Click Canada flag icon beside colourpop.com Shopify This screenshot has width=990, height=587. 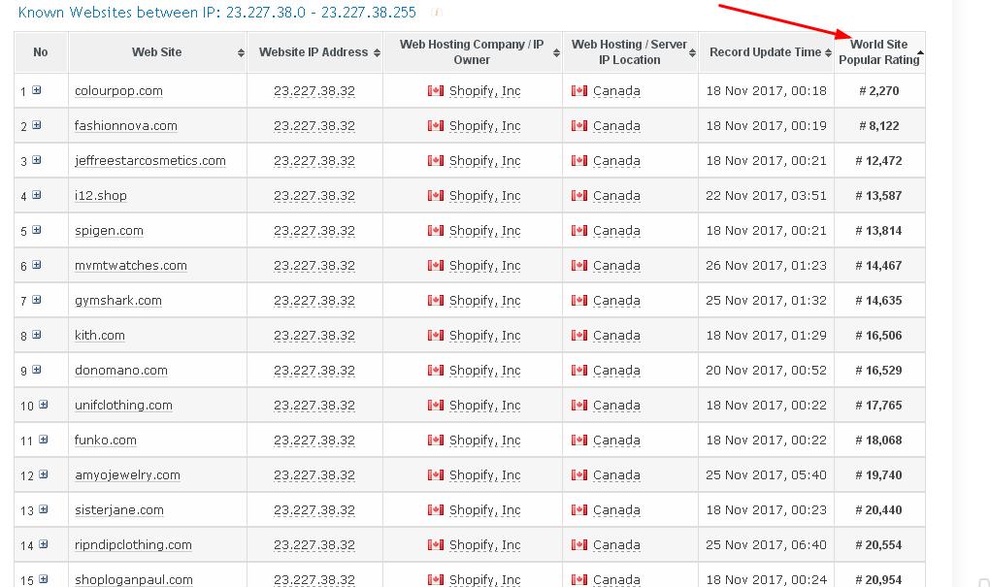coord(435,91)
